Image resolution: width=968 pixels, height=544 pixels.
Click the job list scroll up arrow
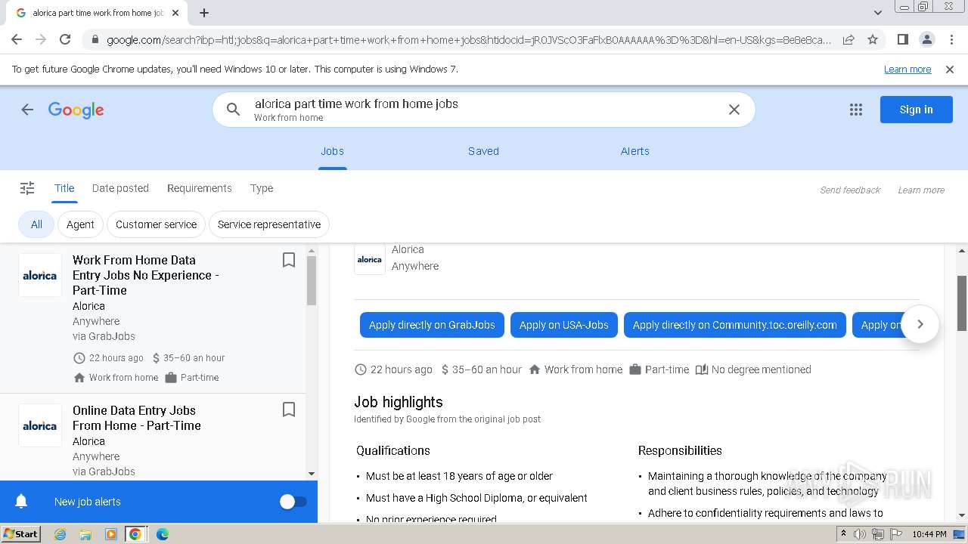[x=312, y=249]
